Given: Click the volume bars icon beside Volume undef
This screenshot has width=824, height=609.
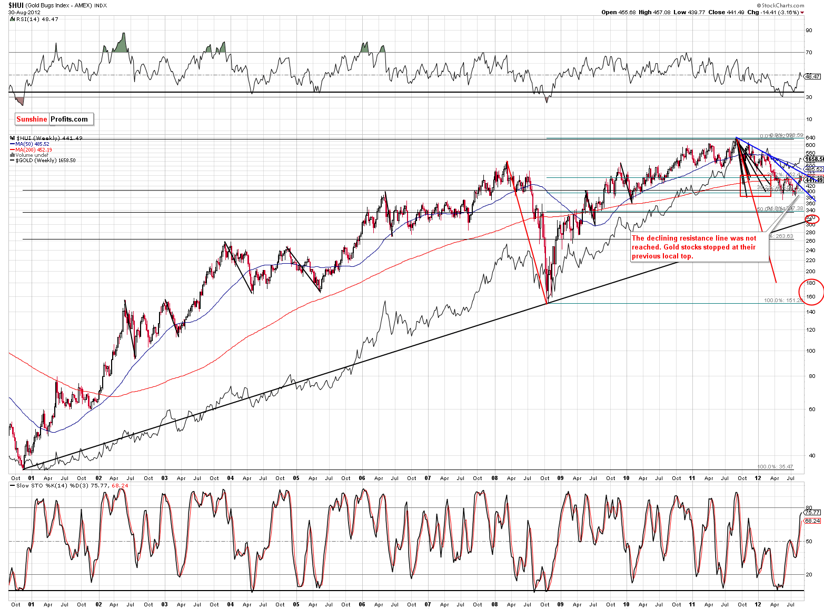Looking at the screenshot, I should (12, 155).
